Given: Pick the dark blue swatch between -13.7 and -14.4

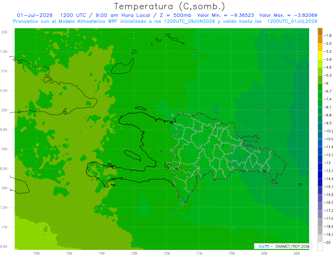Looking at the screenshot, I should [x=320, y=175].
